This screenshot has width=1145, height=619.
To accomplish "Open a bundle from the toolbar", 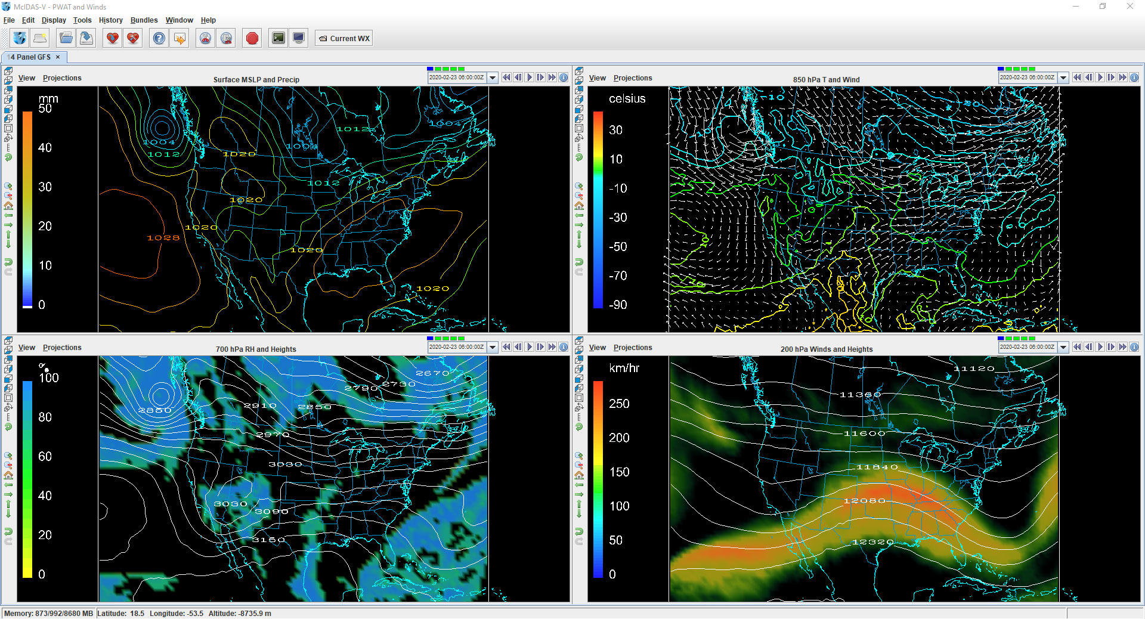I will tap(66, 38).
